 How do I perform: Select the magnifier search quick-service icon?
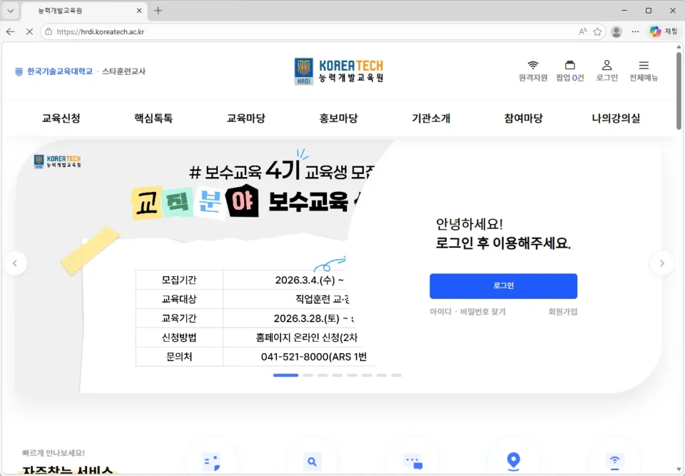point(312,461)
